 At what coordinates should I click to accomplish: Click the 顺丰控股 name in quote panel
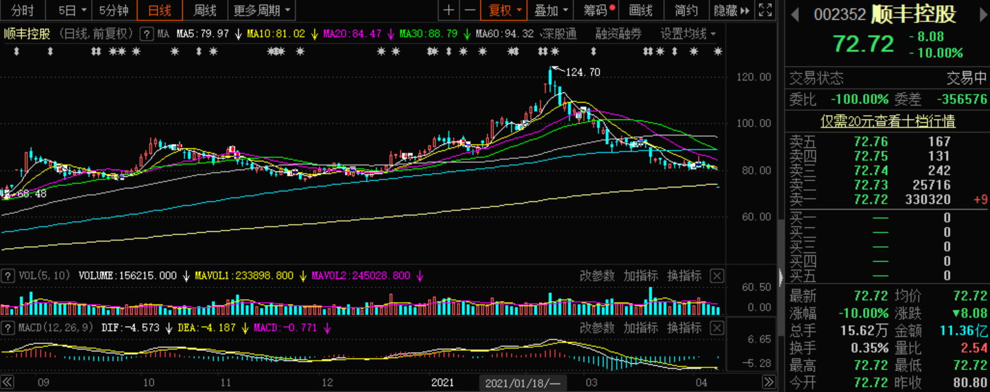[x=914, y=14]
